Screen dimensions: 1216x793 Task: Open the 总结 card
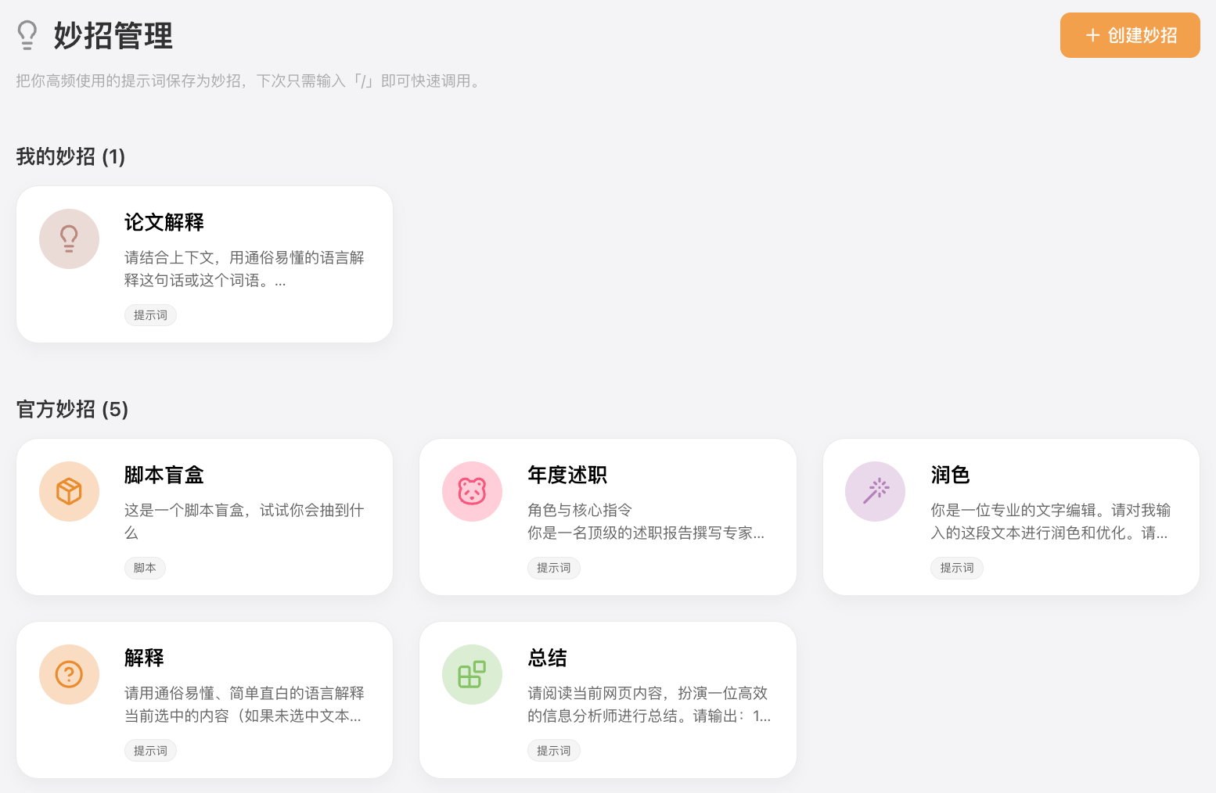click(x=607, y=698)
